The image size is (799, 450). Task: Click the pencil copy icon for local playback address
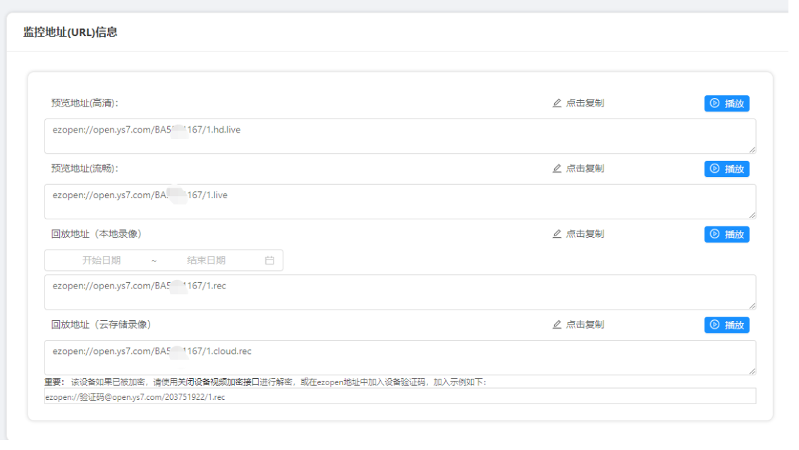pyautogui.click(x=556, y=234)
